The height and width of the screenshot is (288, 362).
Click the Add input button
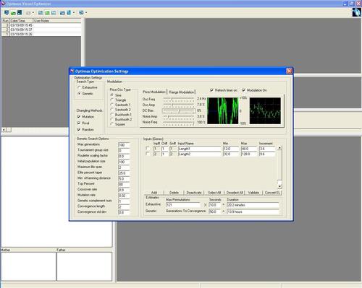tap(154, 193)
